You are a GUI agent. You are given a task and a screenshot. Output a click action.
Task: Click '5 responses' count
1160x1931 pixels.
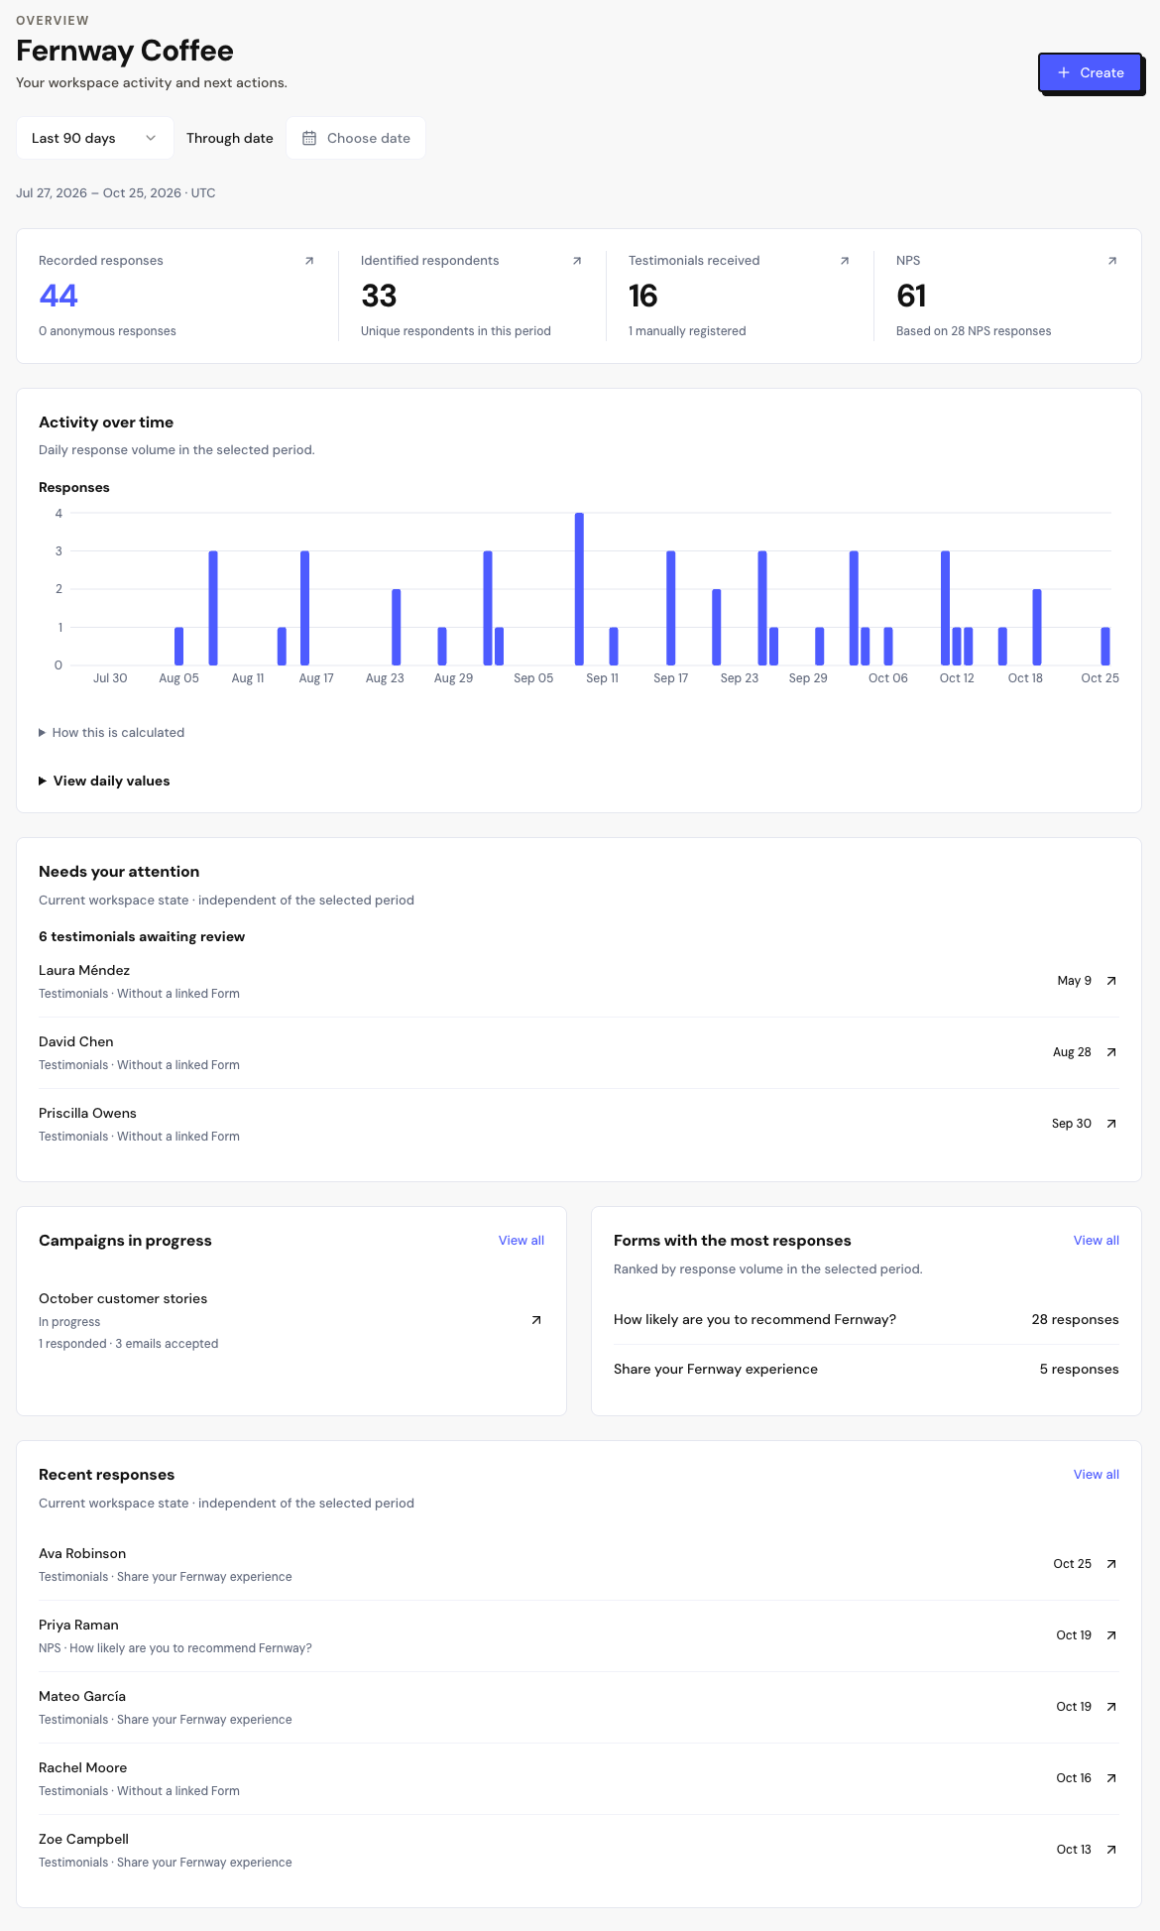tap(1079, 1370)
